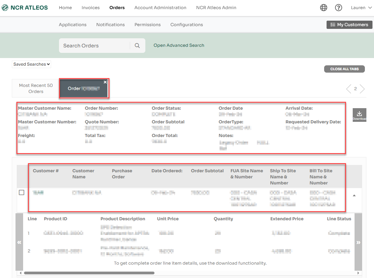Viewport: 374px width, 278px height.
Task: Click horizontal scrollbar left arrow
Action: coord(21,273)
